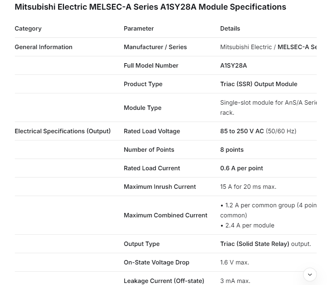
Task: Click the Maximum Inrush Current parameter
Action: 160,187
